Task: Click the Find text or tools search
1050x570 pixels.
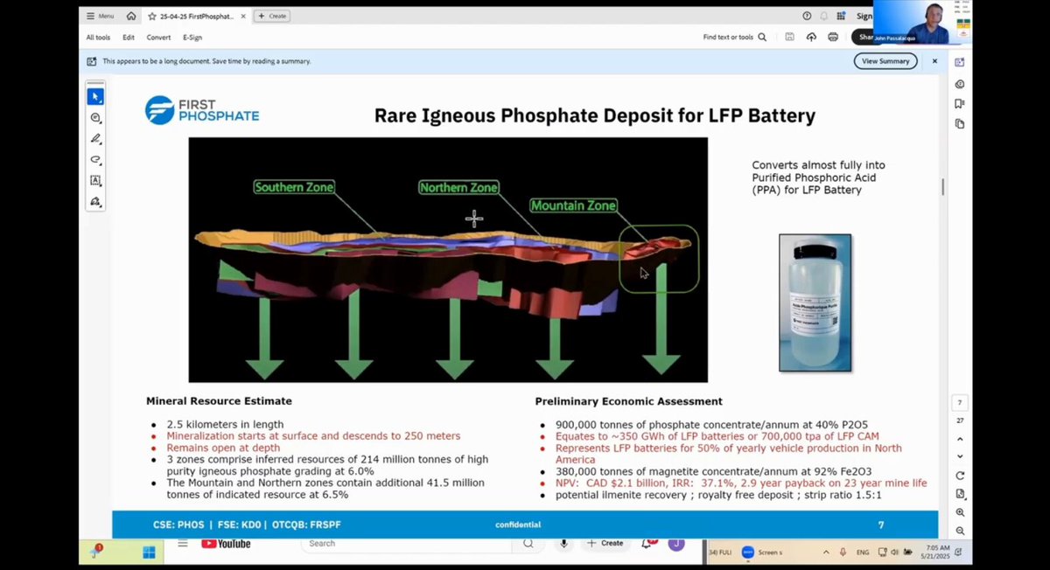Action: click(x=735, y=38)
